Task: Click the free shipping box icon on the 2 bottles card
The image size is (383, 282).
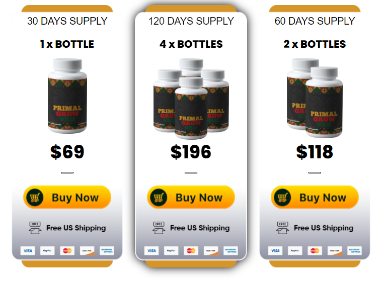Action: click(x=283, y=228)
